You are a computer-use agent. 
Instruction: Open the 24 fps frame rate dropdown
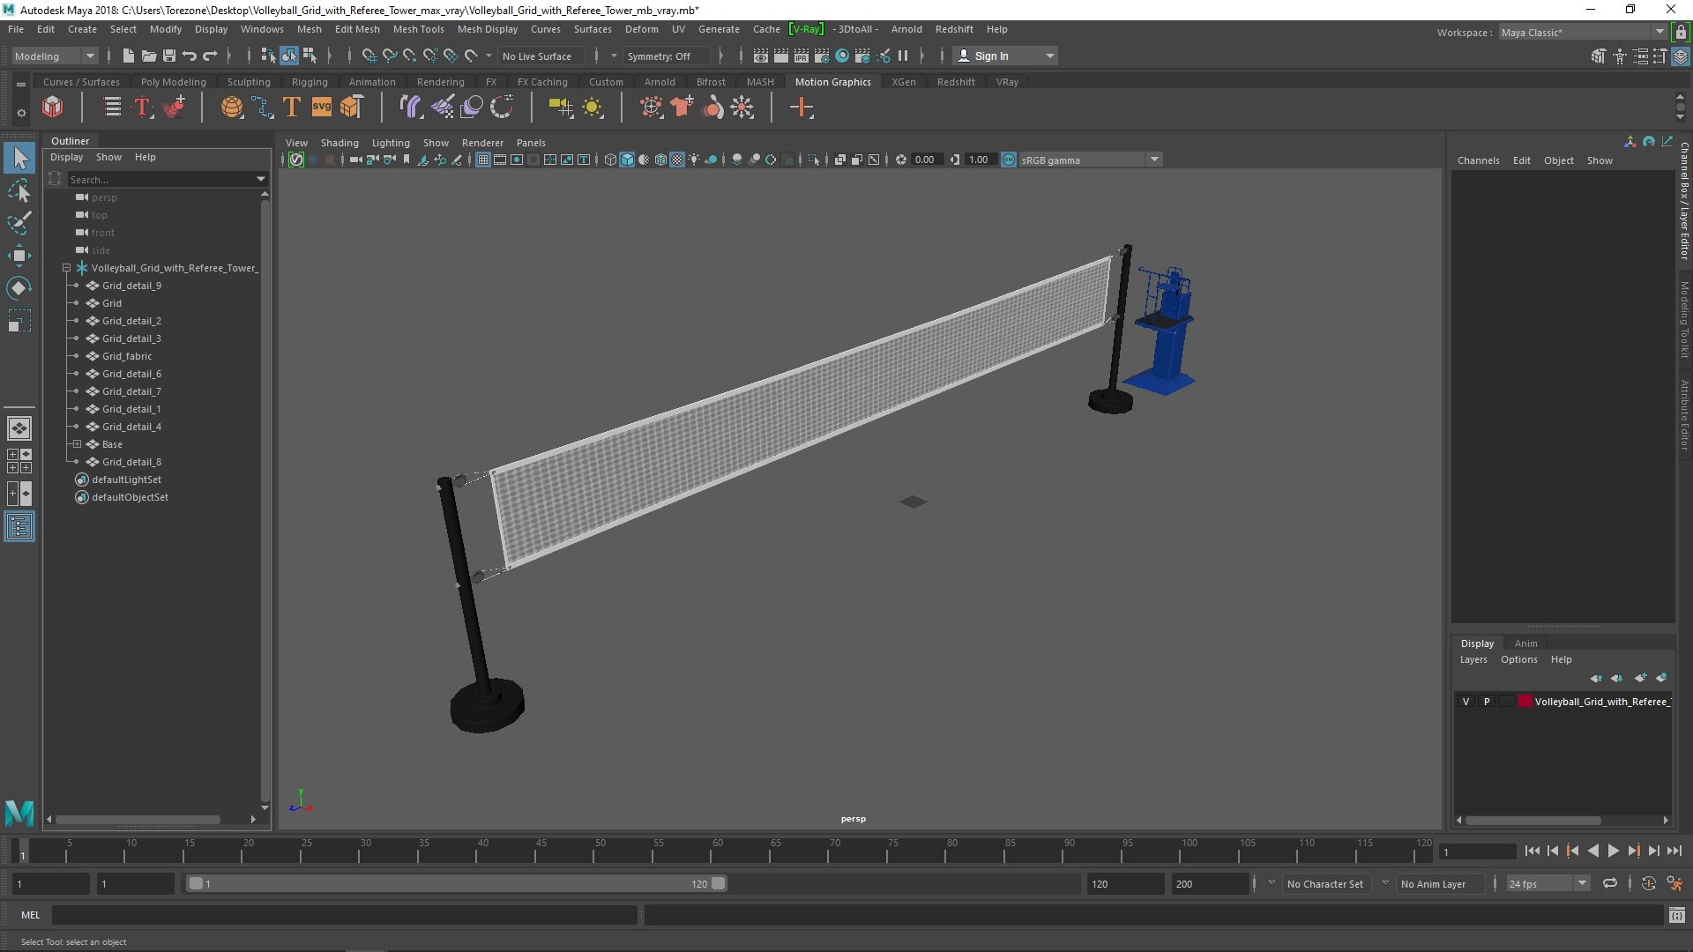(1548, 883)
